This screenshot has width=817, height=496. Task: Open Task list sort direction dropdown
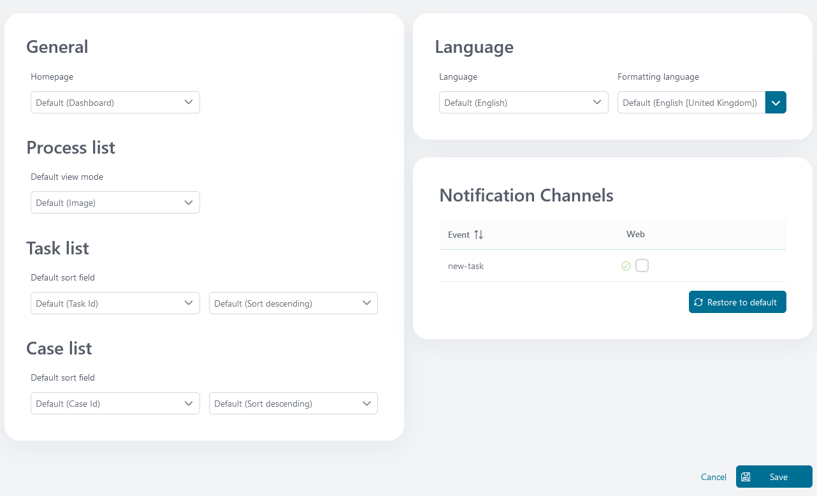point(293,303)
